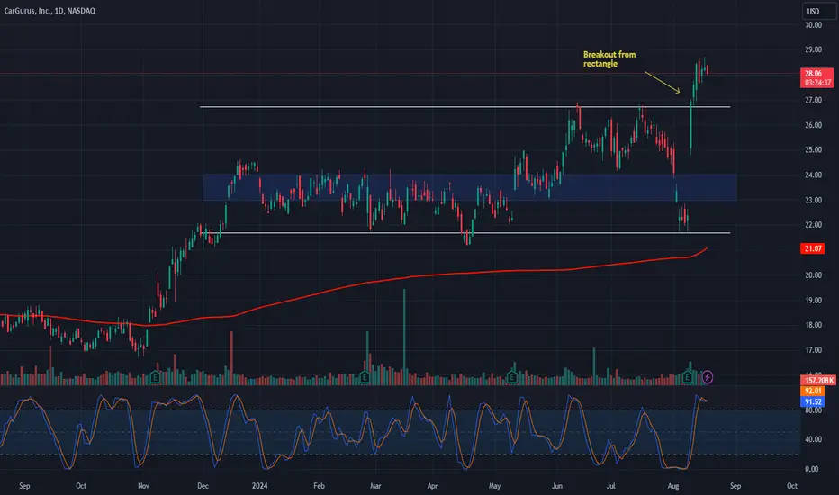
Task: Click the Jul label on time axis
Action: [610, 486]
